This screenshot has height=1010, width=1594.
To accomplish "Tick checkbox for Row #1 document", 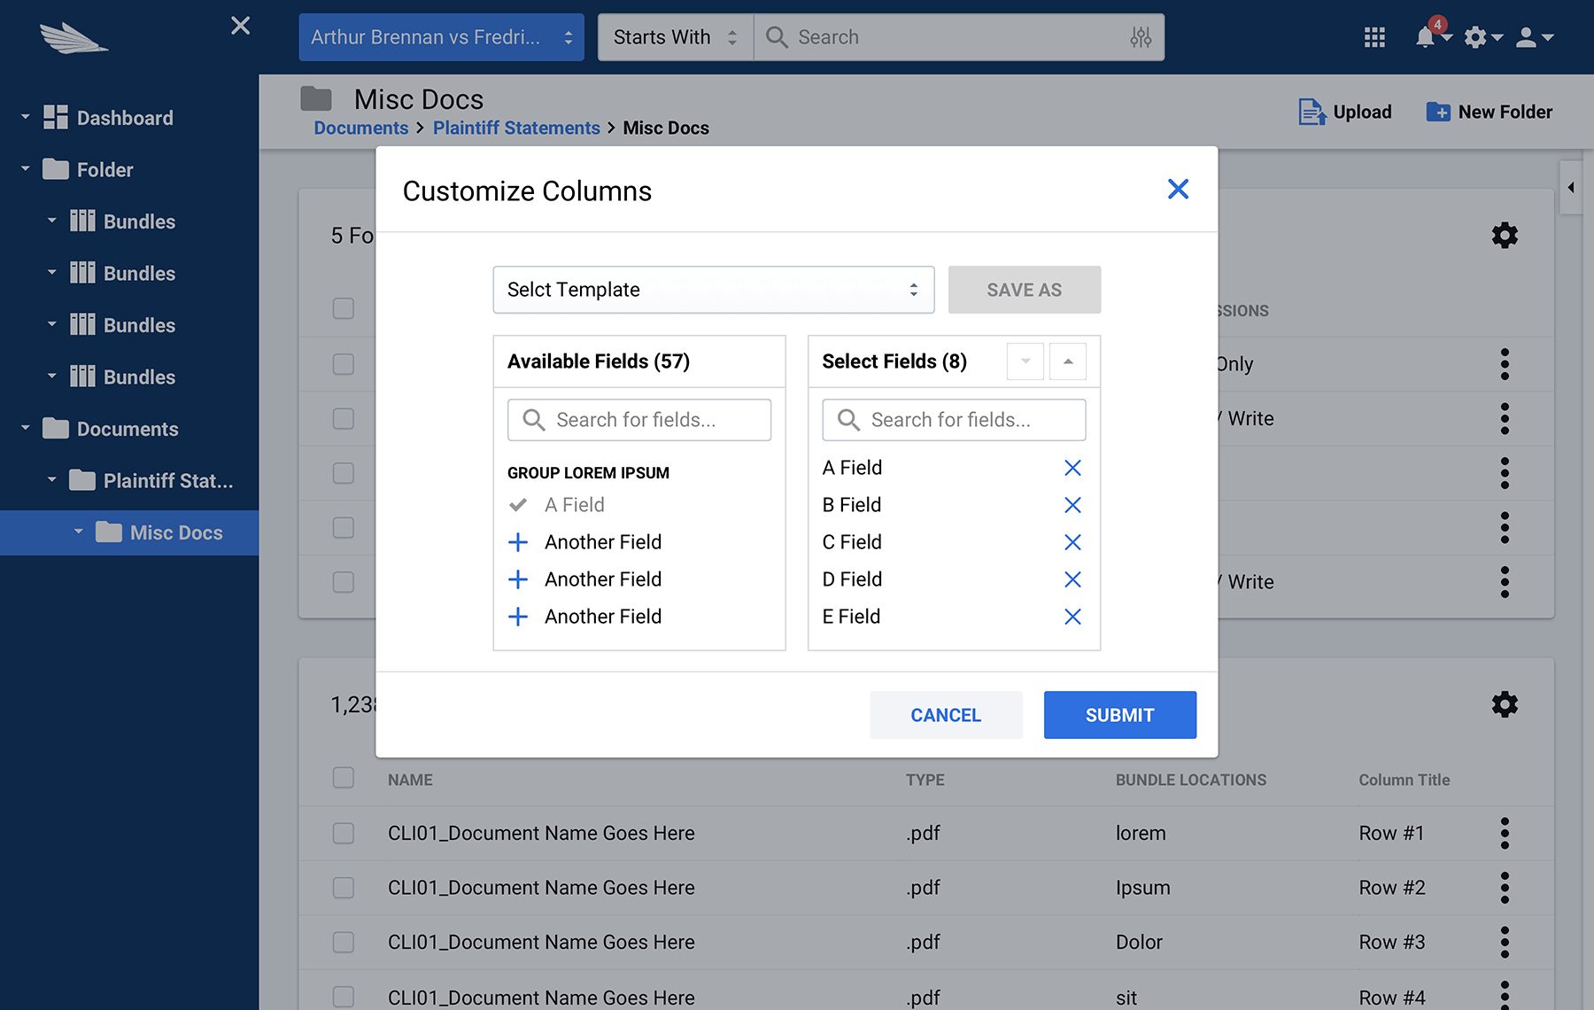I will pyautogui.click(x=344, y=834).
